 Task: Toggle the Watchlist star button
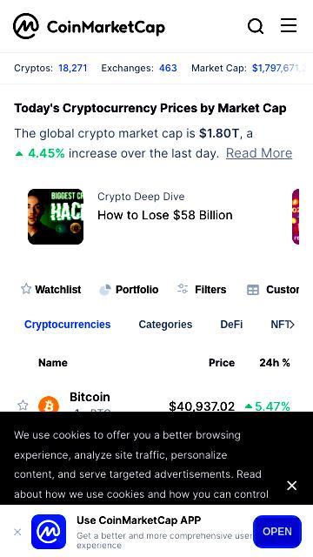pos(50,290)
